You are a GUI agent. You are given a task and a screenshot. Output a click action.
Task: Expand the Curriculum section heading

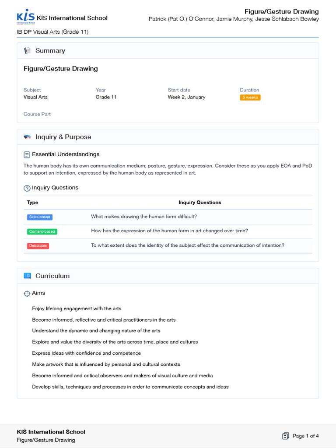click(52, 276)
